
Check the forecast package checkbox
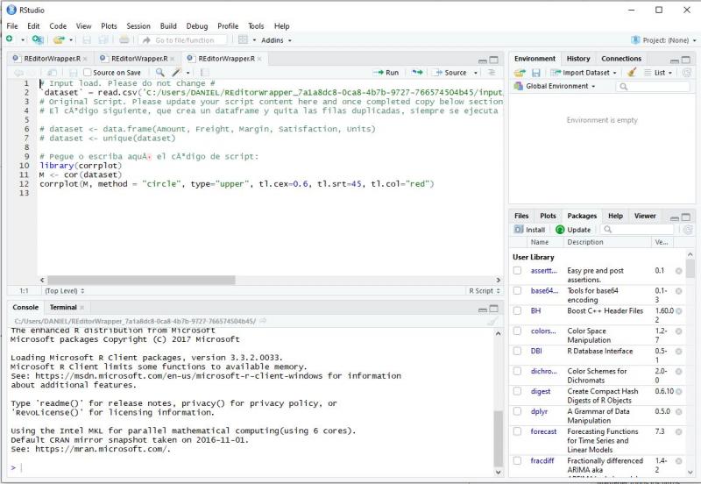click(x=517, y=431)
